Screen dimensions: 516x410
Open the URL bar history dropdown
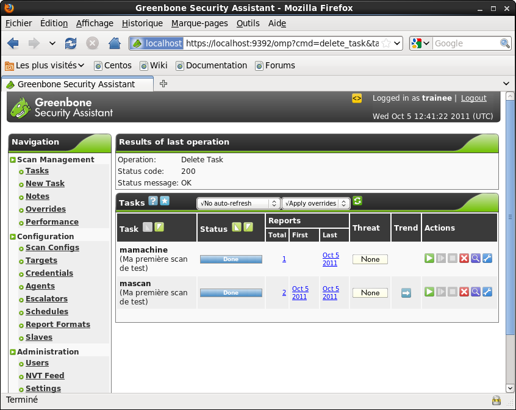397,43
